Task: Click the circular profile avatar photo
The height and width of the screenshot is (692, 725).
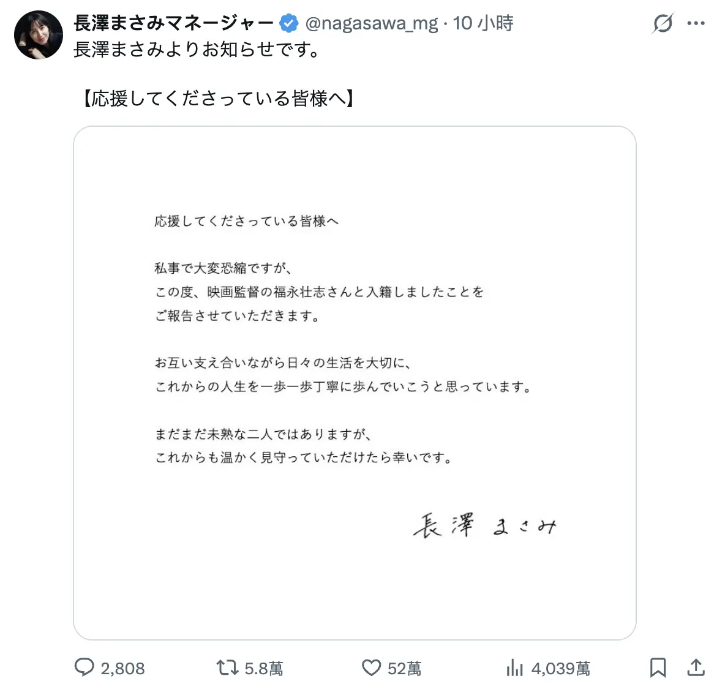Action: pyautogui.click(x=38, y=35)
